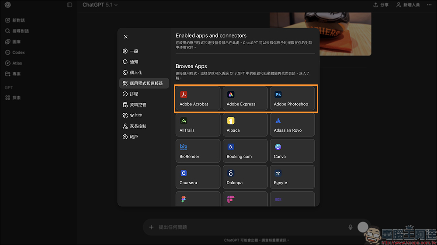Click the plus attach button in composer
This screenshot has height=245, width=437.
click(x=151, y=227)
